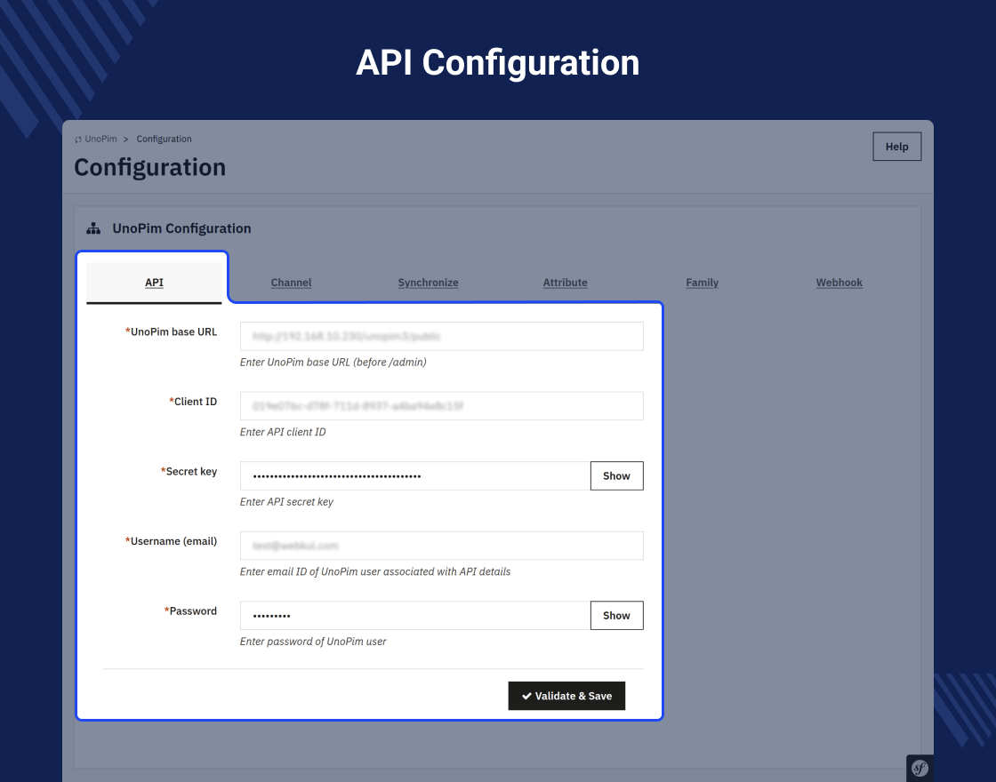Click 'Enter password of UnoPim user' hint
This screenshot has height=782, width=996.
click(313, 642)
